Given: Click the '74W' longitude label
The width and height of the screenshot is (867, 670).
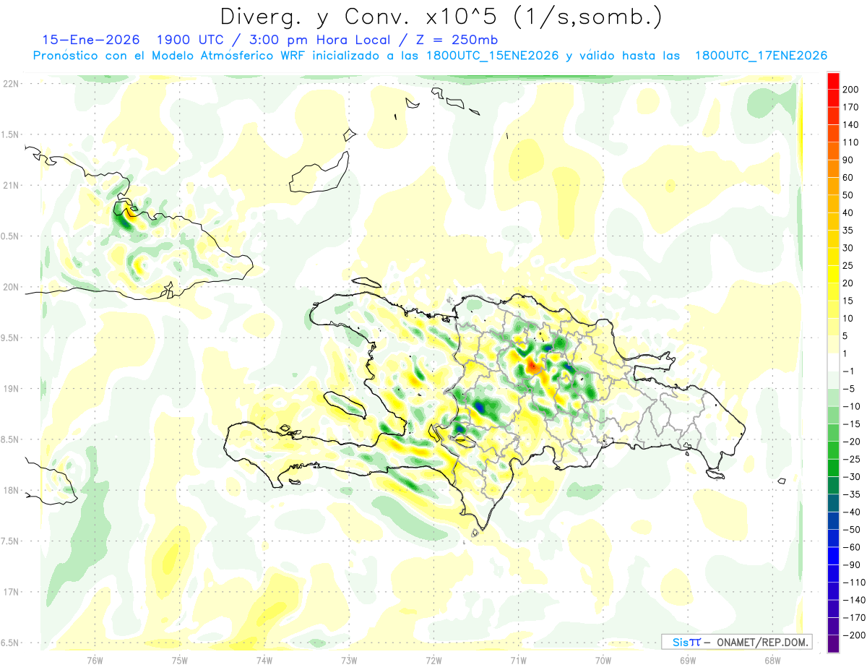Looking at the screenshot, I should [264, 661].
